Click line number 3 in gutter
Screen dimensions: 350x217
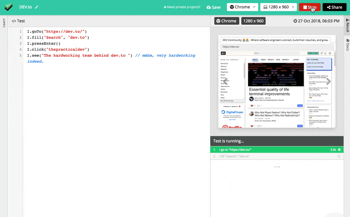[21, 43]
